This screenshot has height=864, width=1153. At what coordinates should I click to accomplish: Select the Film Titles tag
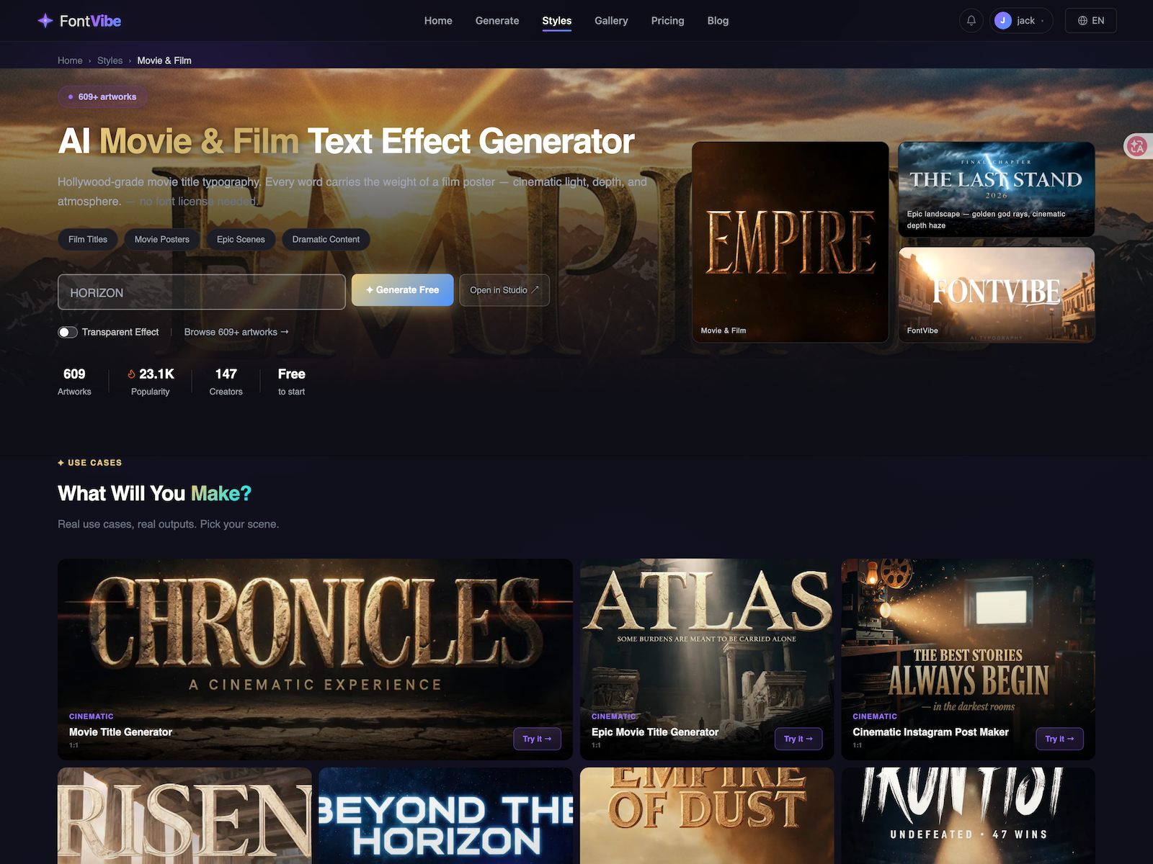(88, 239)
